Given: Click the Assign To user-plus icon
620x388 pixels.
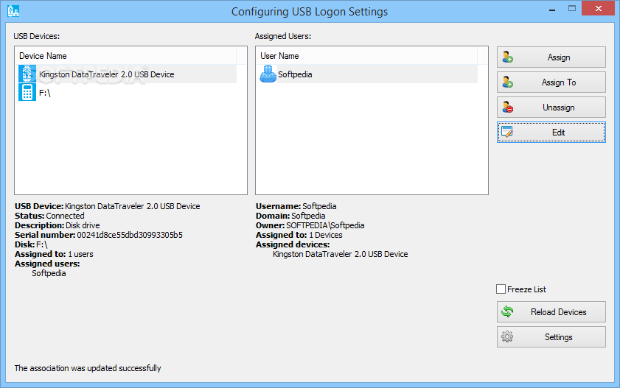Looking at the screenshot, I should 508,82.
